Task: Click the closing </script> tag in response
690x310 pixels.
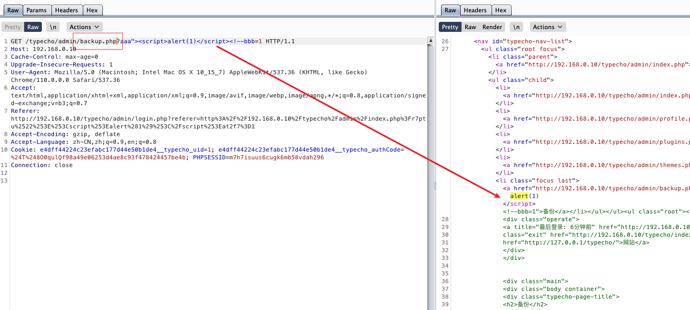Action: point(519,204)
